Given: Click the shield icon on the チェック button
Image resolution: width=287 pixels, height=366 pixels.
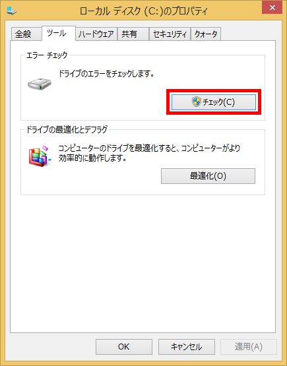Looking at the screenshot, I should (x=197, y=102).
